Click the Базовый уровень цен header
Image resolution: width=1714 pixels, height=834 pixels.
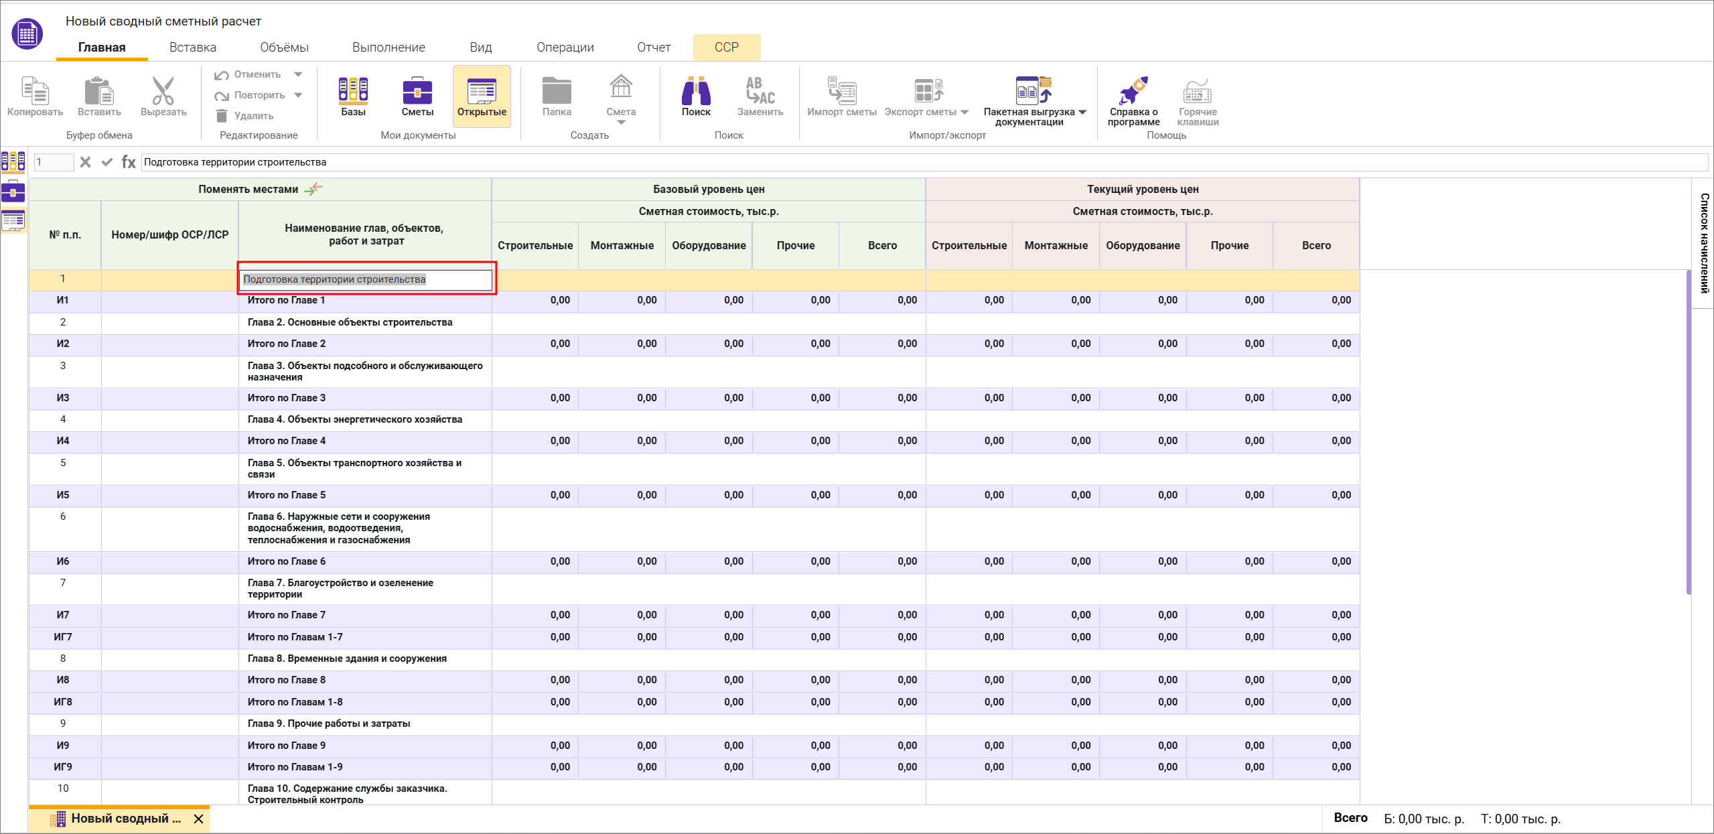coord(709,190)
